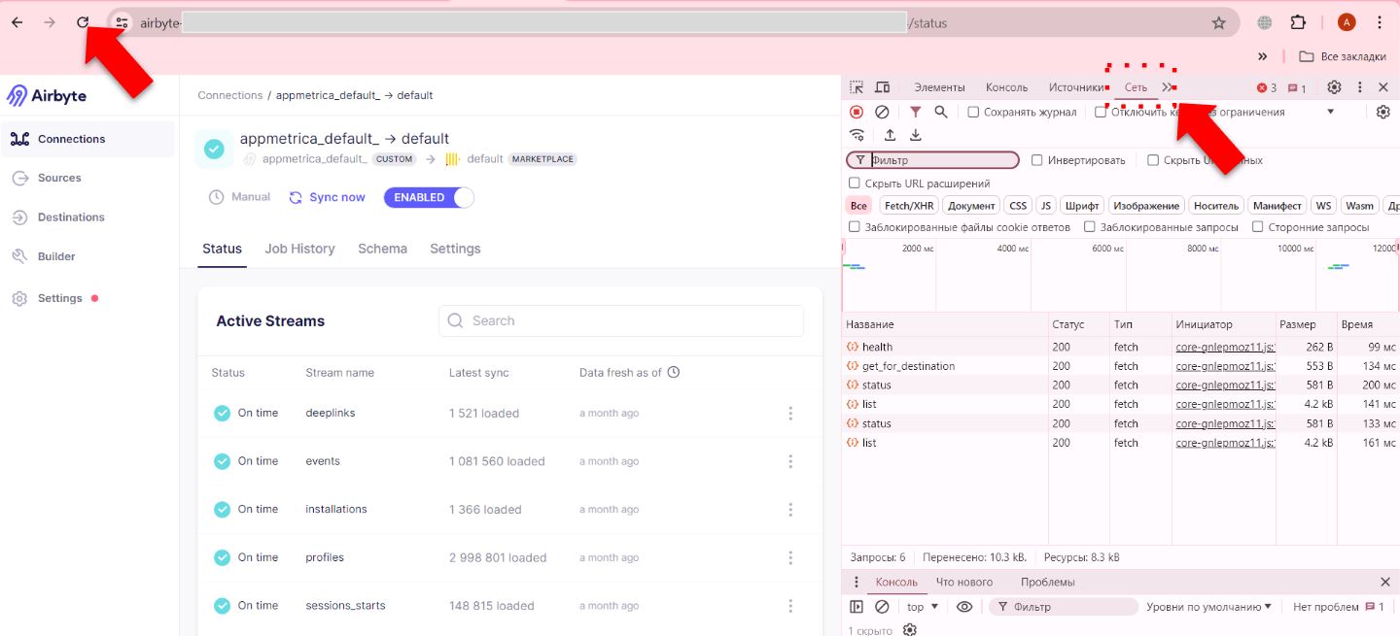Open the installations stream options menu
This screenshot has width=1400, height=636.
tap(790, 510)
